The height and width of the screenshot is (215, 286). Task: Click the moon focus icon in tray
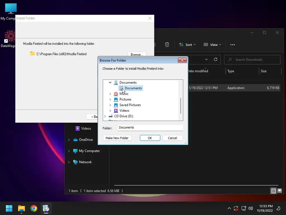click(278, 208)
